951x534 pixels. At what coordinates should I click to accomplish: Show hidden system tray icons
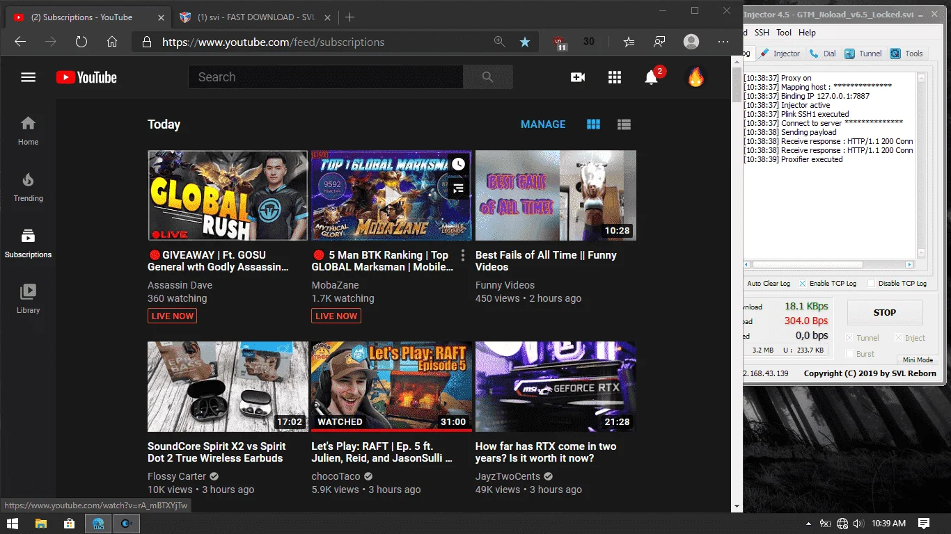808,524
